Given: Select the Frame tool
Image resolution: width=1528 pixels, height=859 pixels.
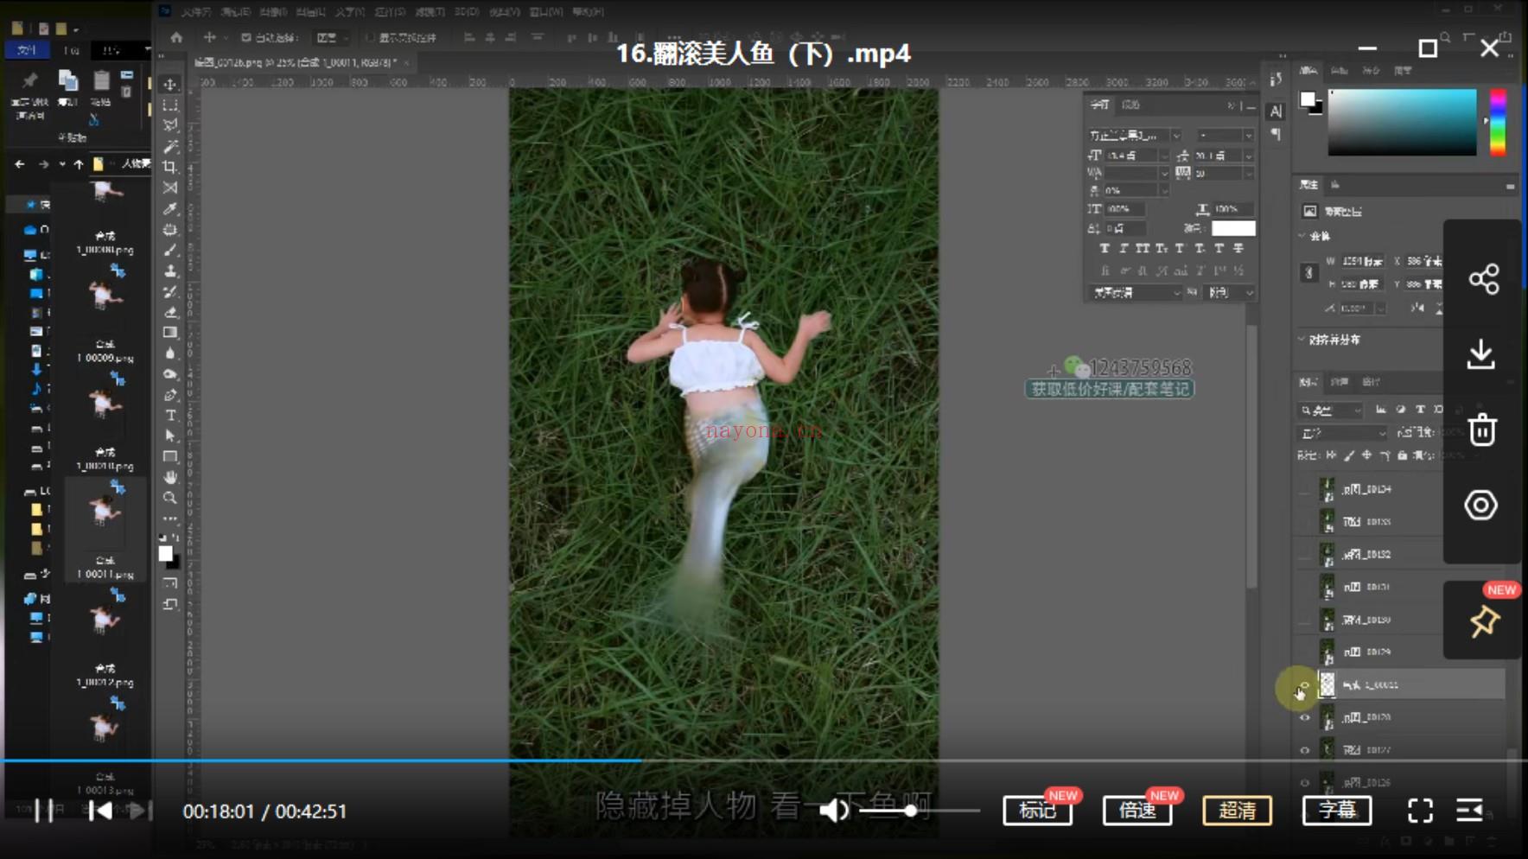Looking at the screenshot, I should coord(170,188).
